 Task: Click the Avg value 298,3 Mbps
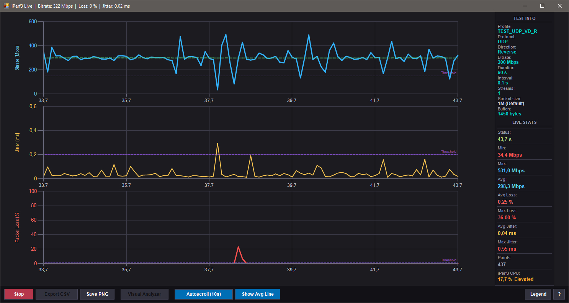pyautogui.click(x=511, y=186)
